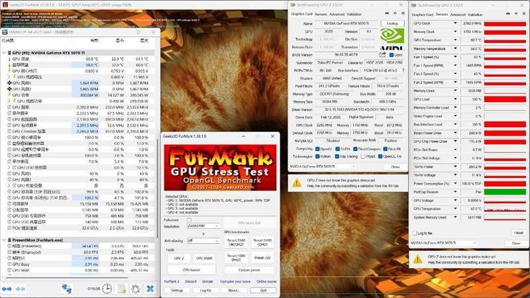Open GPU Temperature sensor dropdown arrow
This screenshot has height=298, width=530.
[x=455, y=40]
